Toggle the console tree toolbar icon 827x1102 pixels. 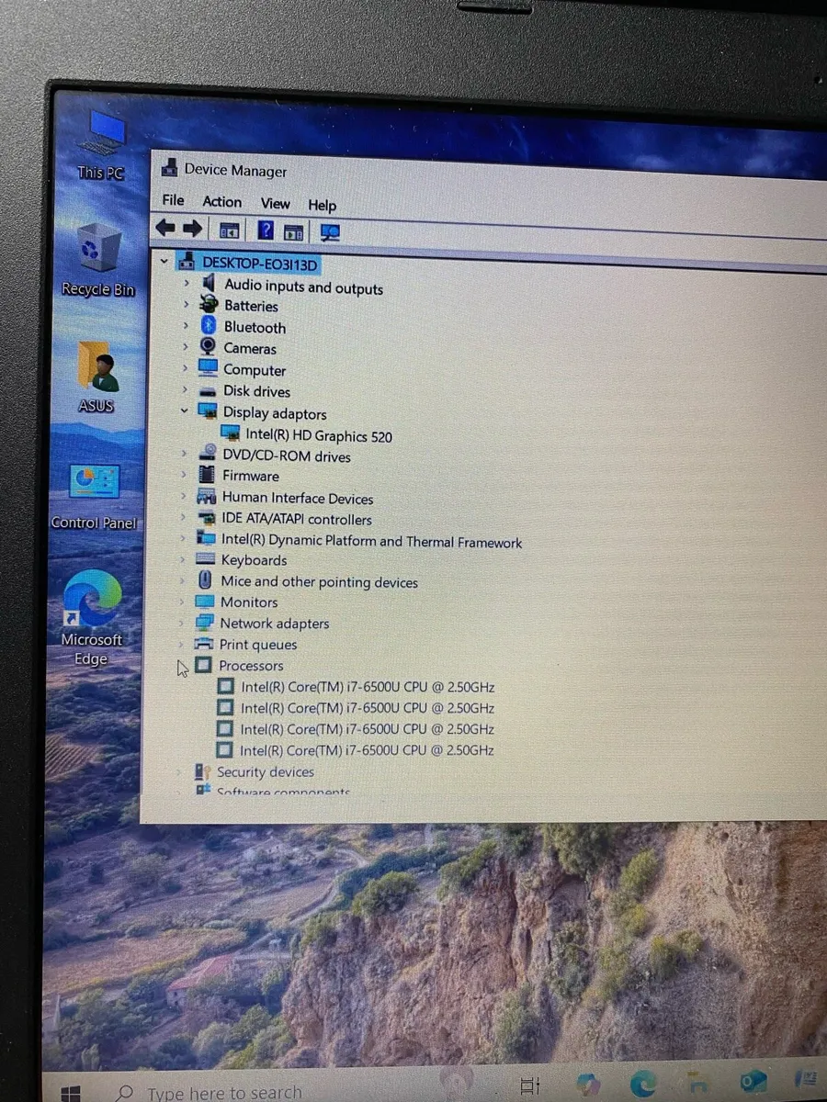pyautogui.click(x=229, y=231)
